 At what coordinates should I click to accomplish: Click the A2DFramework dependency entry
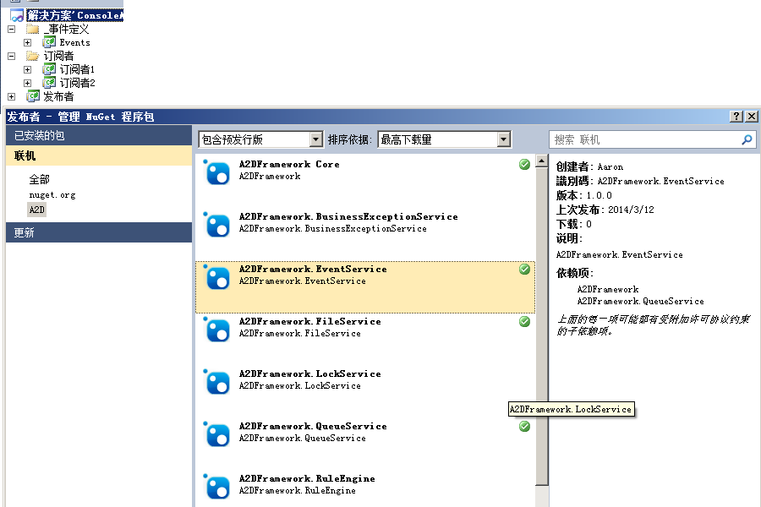(608, 289)
